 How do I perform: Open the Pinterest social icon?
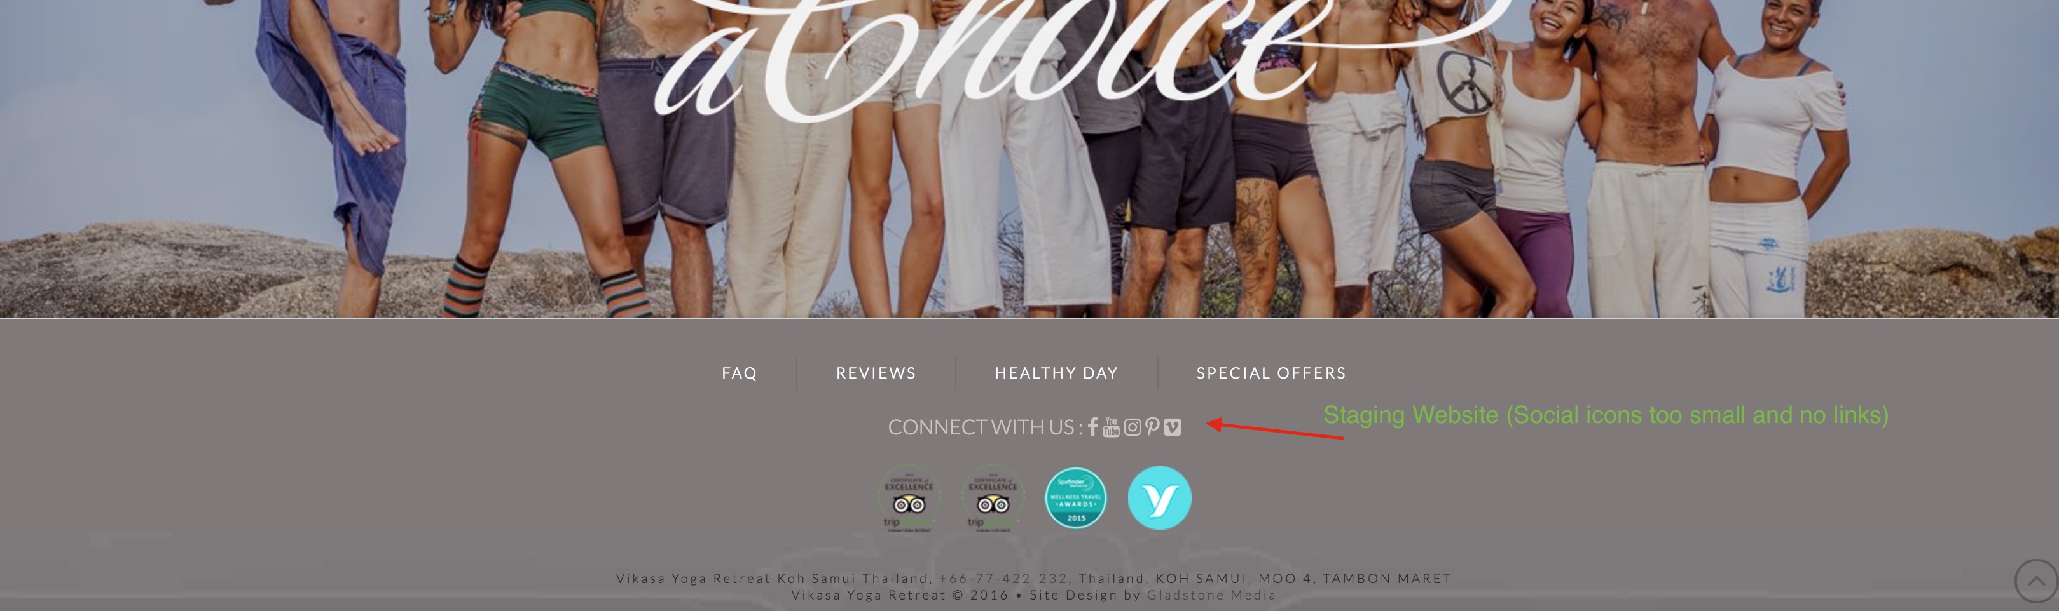click(1152, 427)
